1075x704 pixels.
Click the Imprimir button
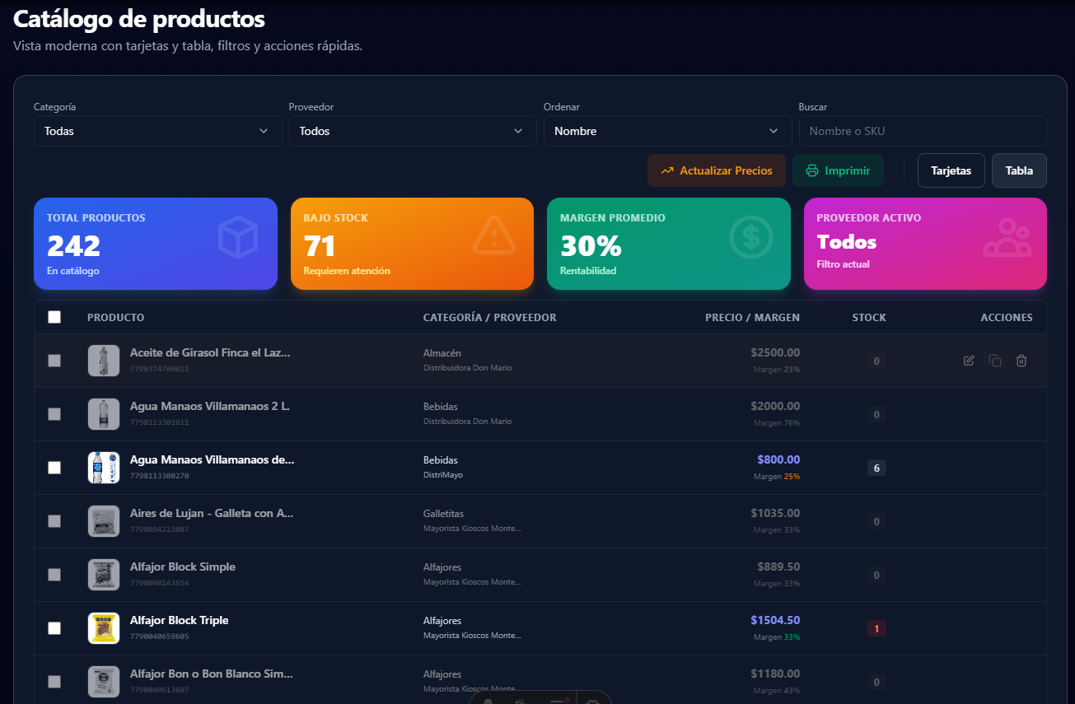pyautogui.click(x=838, y=170)
